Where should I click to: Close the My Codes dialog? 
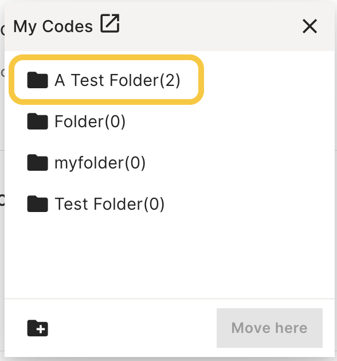[x=309, y=26]
